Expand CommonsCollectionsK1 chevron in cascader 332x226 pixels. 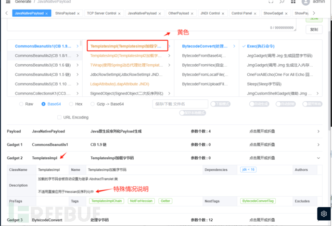[77, 94]
